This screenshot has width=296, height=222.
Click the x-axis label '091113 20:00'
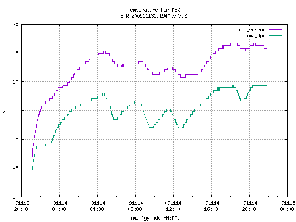[21, 206]
